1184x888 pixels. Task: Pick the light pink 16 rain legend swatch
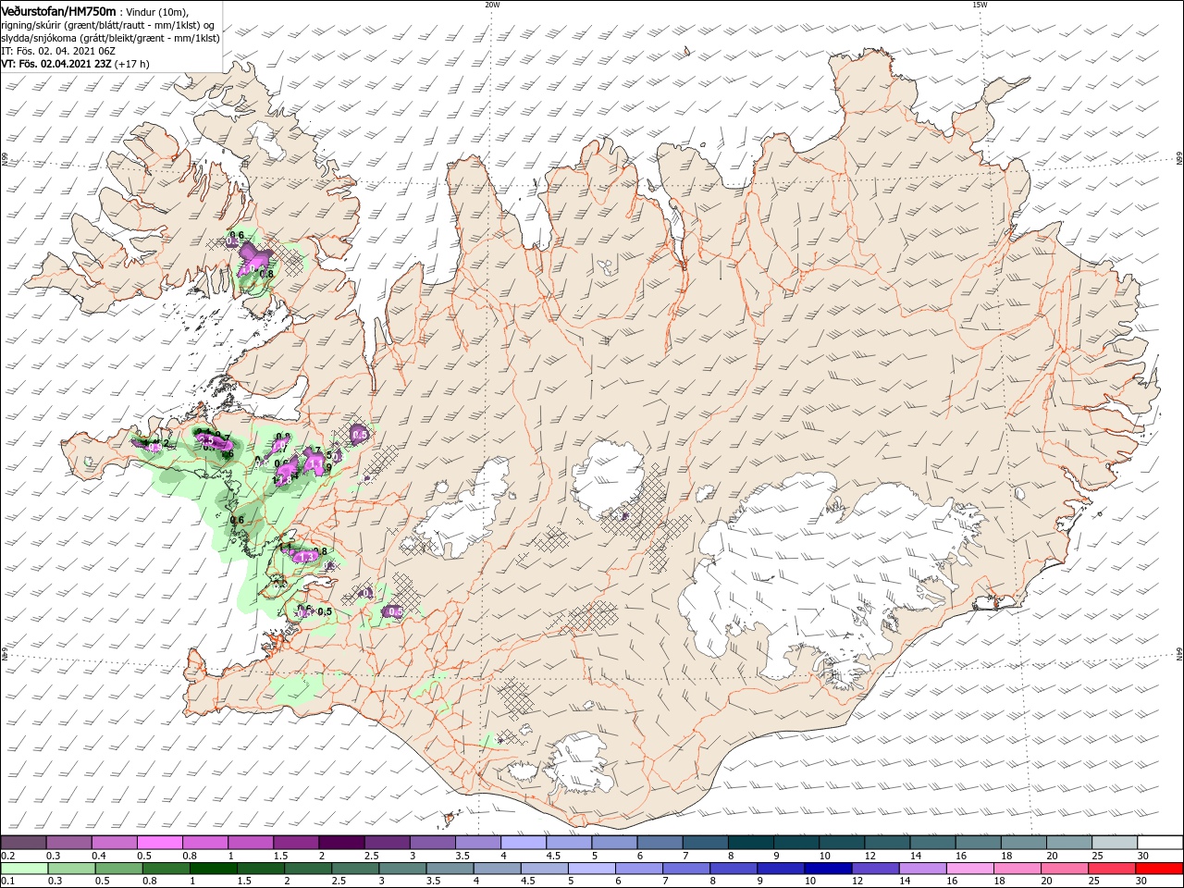click(x=971, y=869)
